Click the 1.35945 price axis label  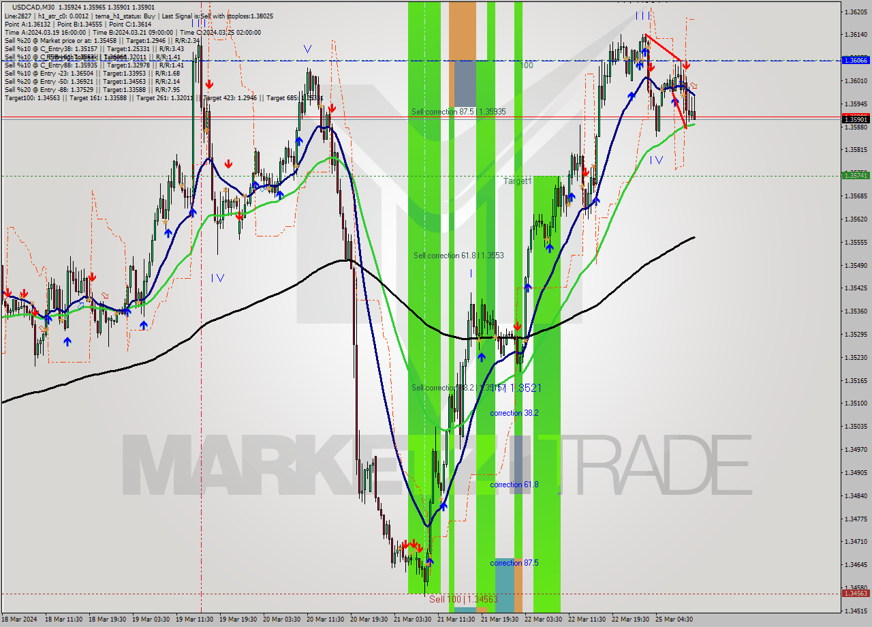856,104
